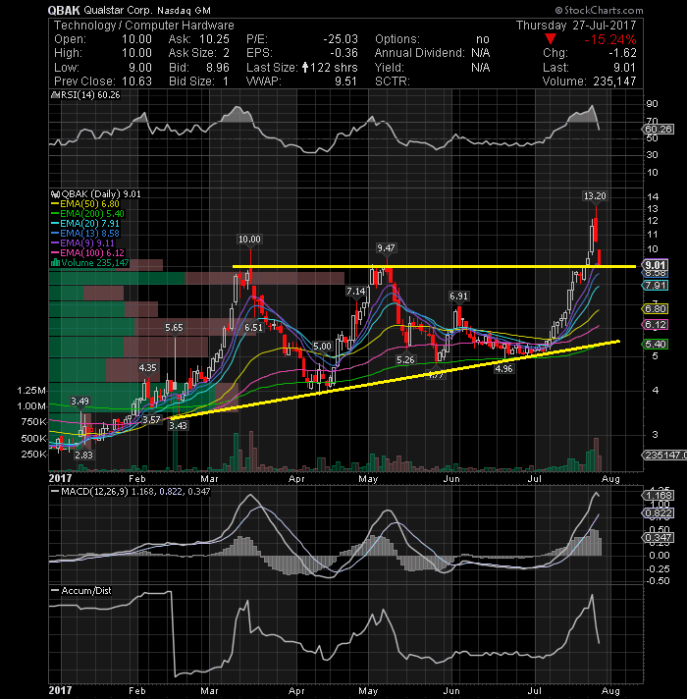Click the Ask price 10.25
This screenshot has width=687, height=699.
tap(214, 39)
